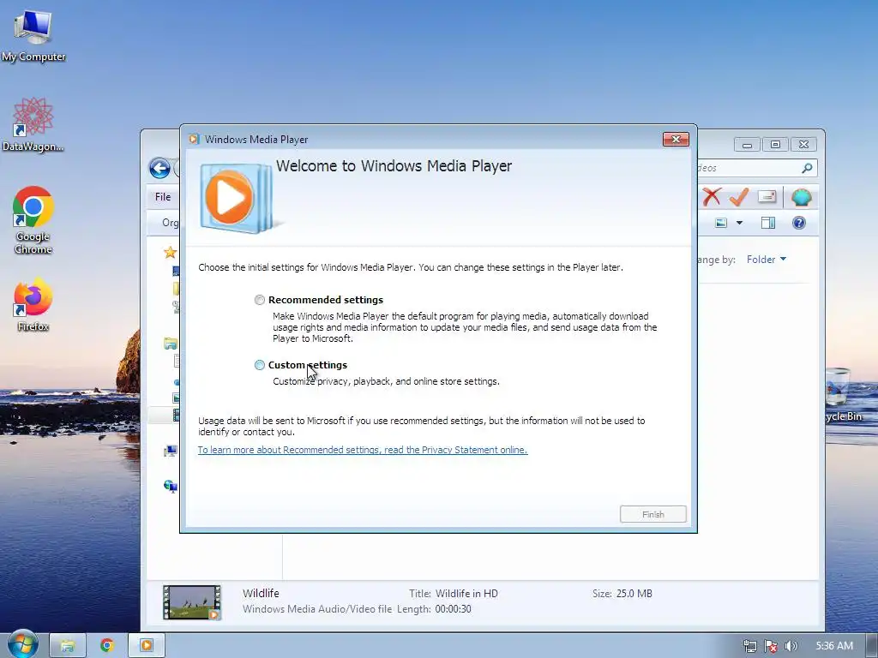
Task: Click the Windows Media Player taskbar button
Action: (146, 645)
